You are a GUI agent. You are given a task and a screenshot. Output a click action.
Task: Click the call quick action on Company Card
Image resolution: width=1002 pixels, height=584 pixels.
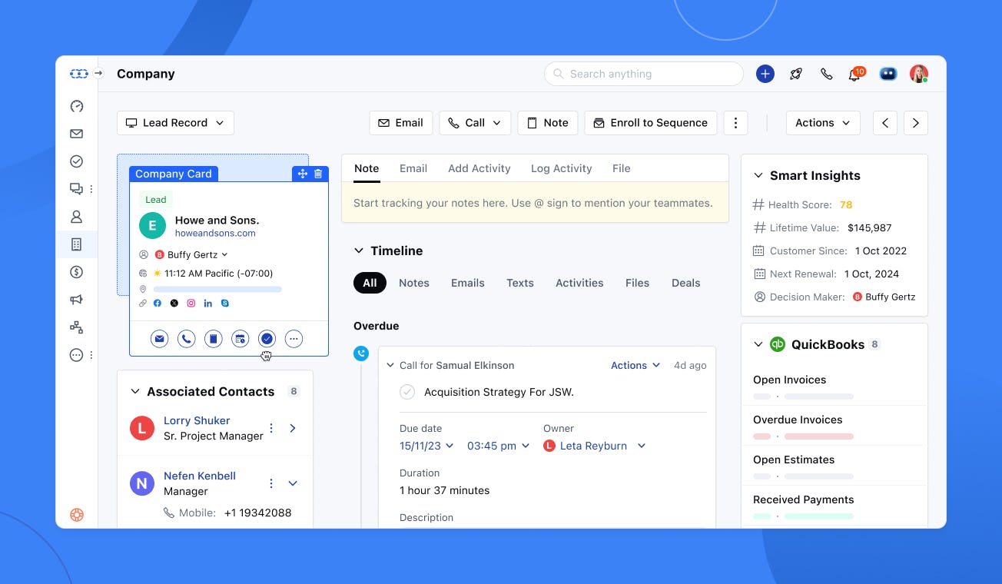pyautogui.click(x=186, y=338)
